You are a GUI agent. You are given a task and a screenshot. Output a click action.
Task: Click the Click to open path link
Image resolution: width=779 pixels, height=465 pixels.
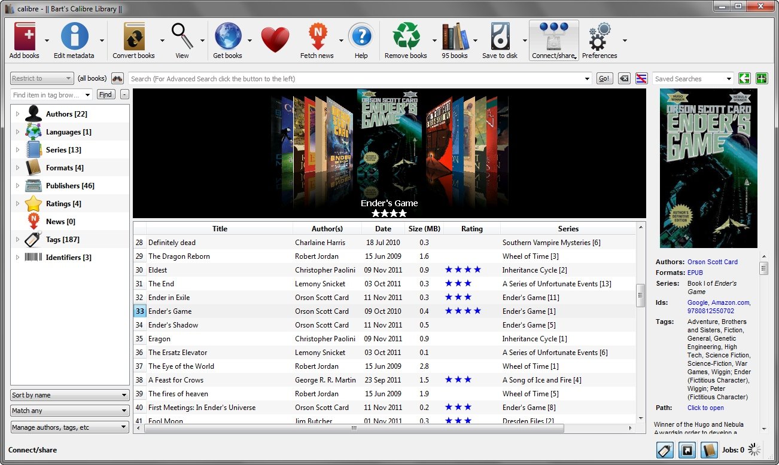[x=705, y=408]
